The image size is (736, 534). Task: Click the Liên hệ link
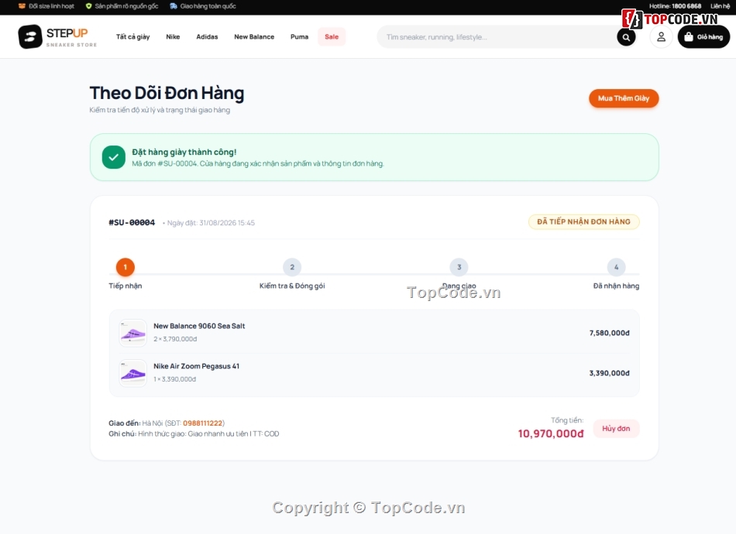pyautogui.click(x=720, y=6)
